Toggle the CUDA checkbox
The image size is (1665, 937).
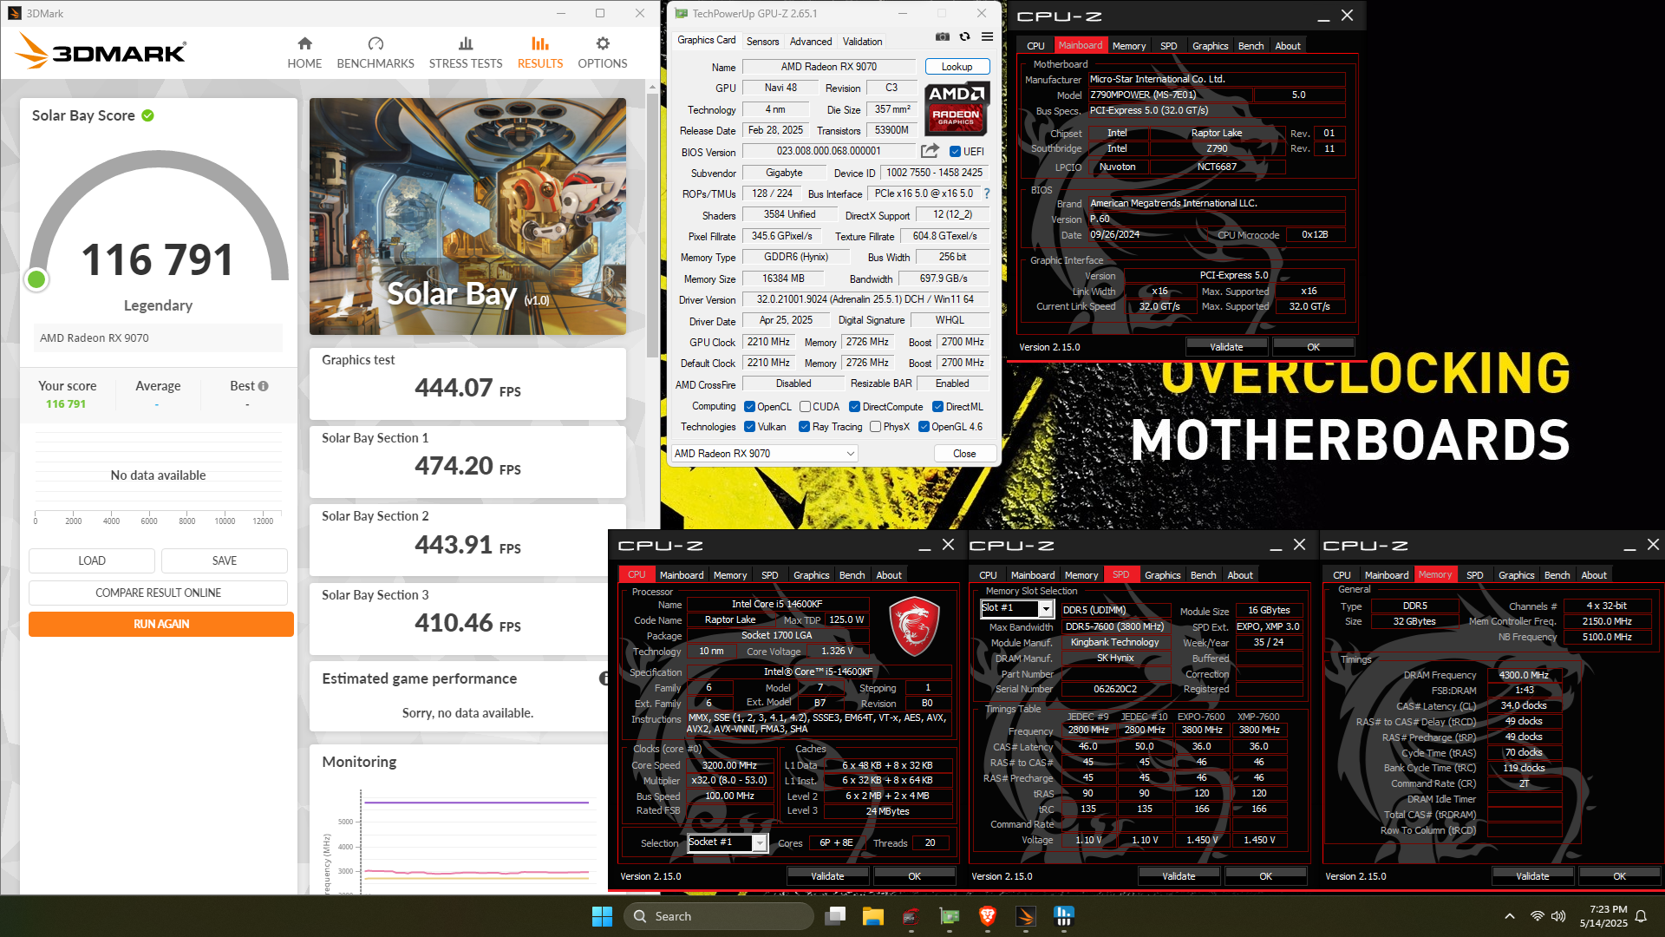805,407
